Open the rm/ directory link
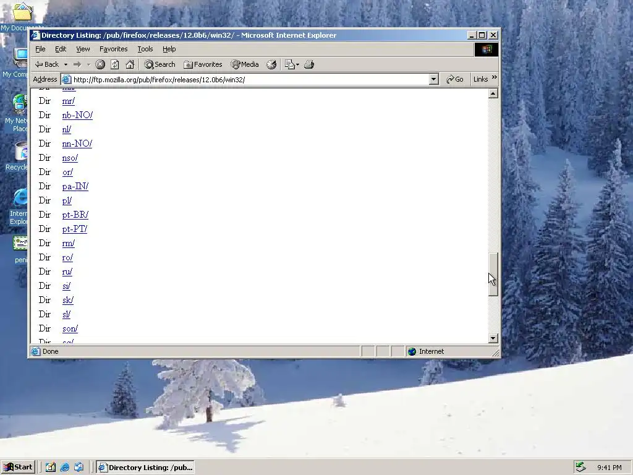This screenshot has height=475, width=633. point(68,243)
